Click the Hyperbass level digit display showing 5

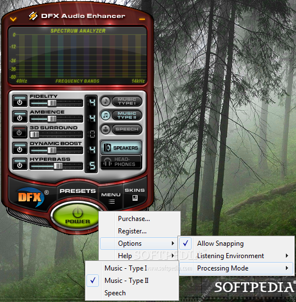coord(92,166)
